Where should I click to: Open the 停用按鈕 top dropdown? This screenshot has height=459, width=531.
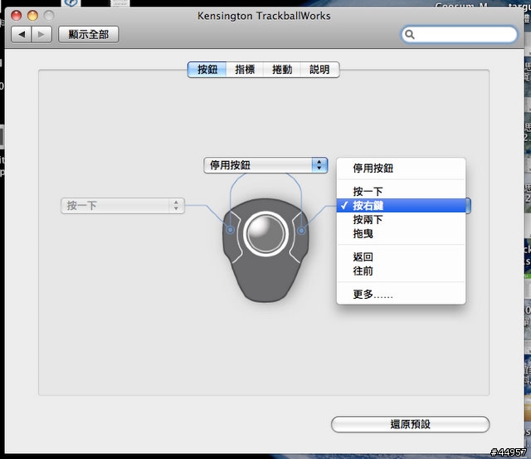265,165
